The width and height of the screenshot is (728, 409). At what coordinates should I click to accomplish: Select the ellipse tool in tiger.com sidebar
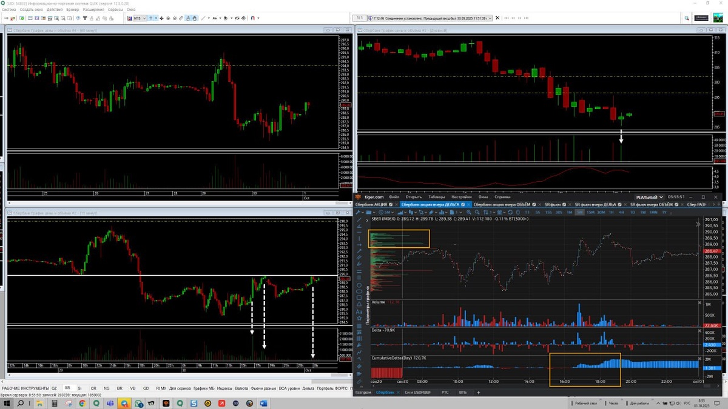pyautogui.click(x=359, y=291)
